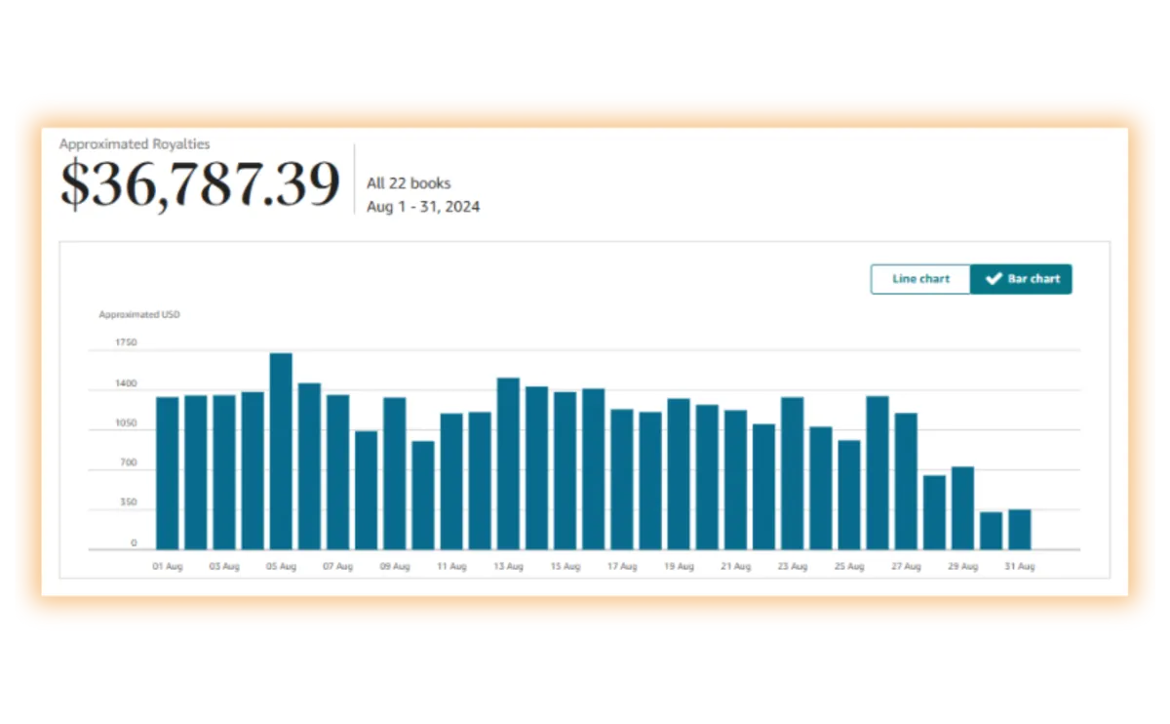Click the checkmark icon on Bar chart
Image resolution: width=1170 pixels, height=724 pixels.
click(x=994, y=279)
